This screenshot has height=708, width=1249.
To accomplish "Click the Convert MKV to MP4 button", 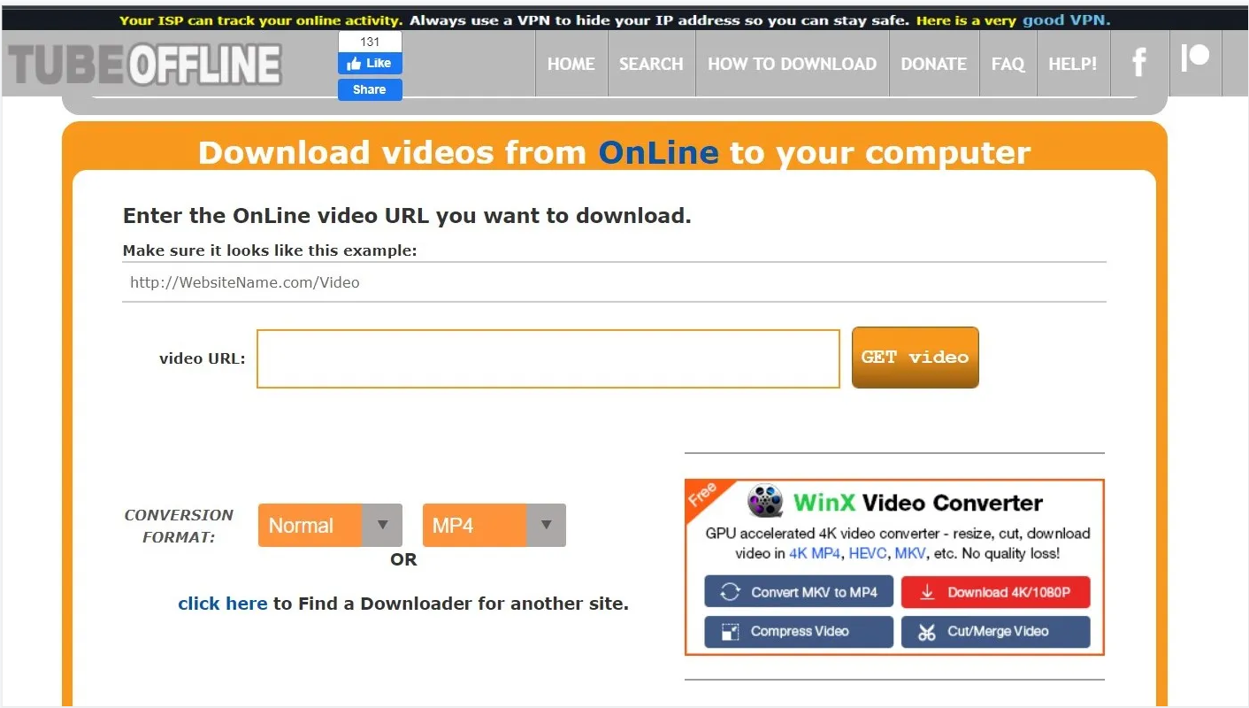I will point(799,592).
